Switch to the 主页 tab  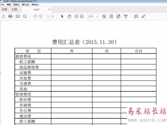(4, 9)
